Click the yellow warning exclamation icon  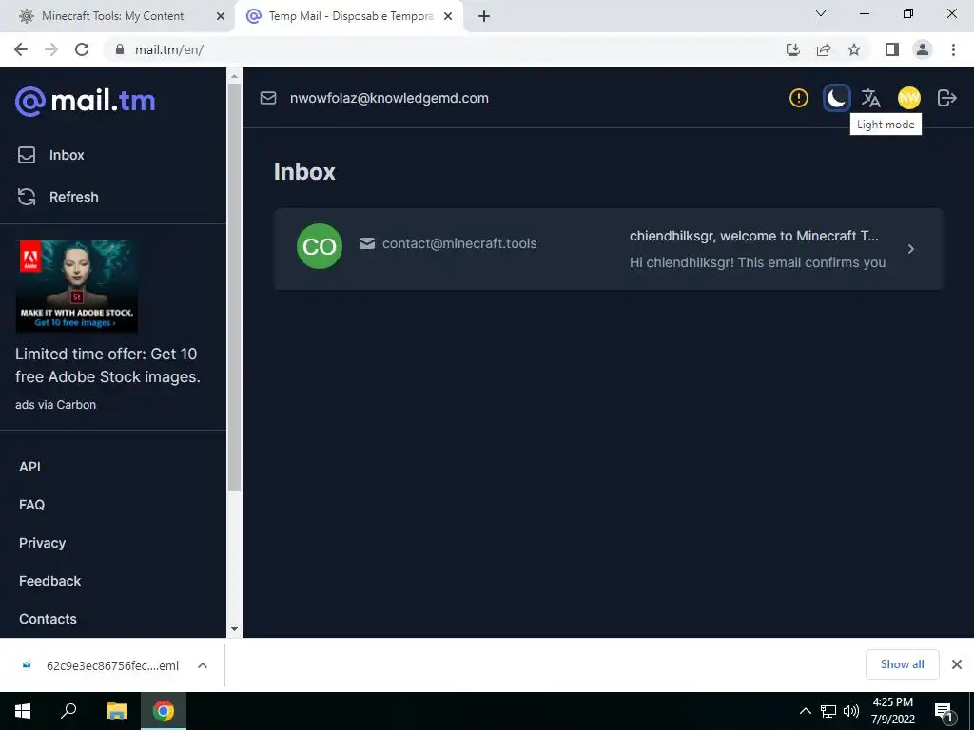799,98
